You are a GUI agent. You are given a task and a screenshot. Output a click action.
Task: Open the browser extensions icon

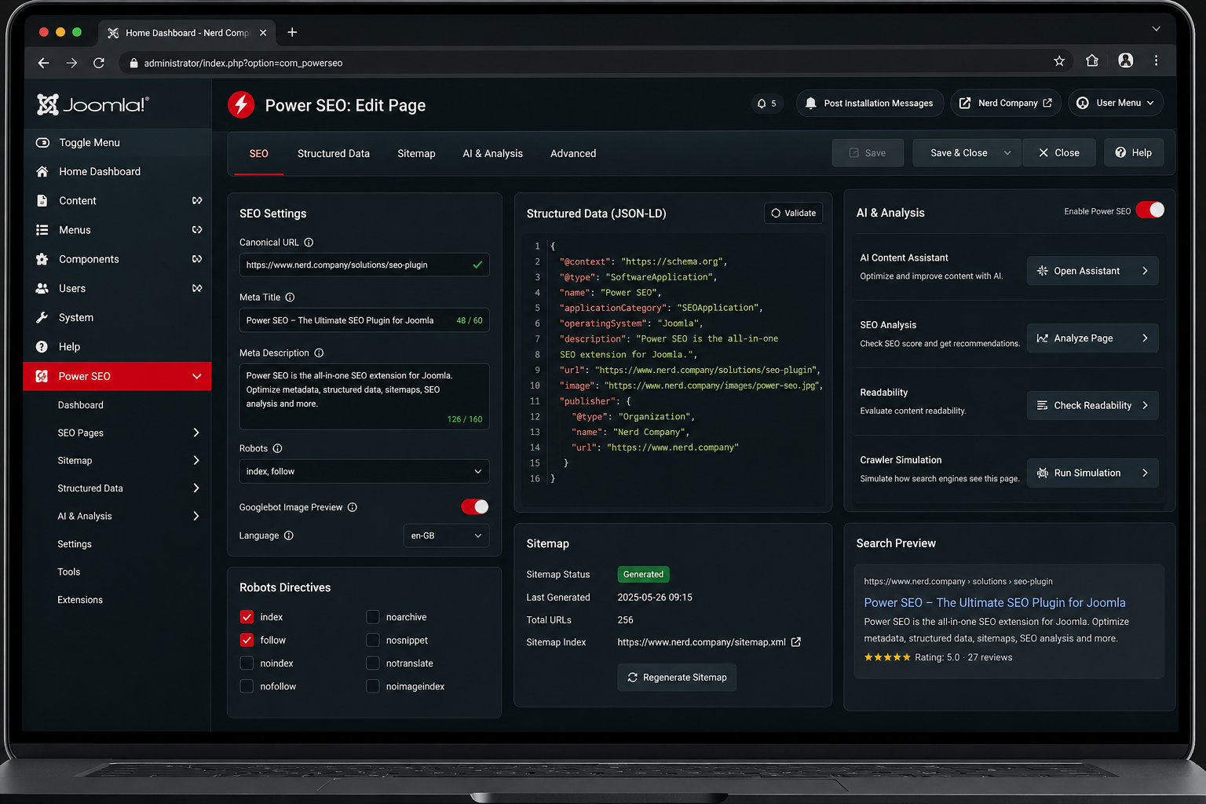[1092, 61]
